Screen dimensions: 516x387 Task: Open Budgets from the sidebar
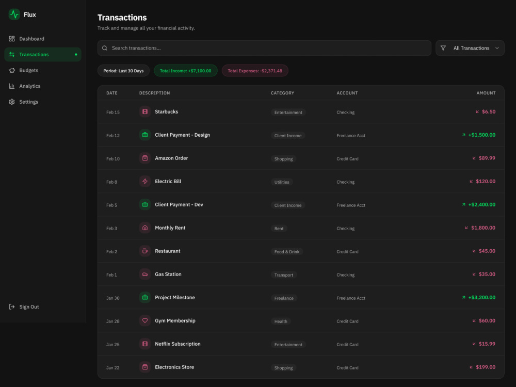43,70
